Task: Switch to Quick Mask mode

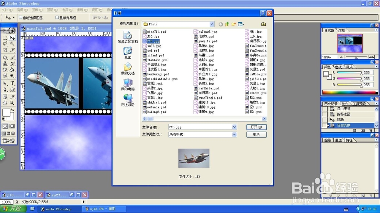Action: click(12, 126)
